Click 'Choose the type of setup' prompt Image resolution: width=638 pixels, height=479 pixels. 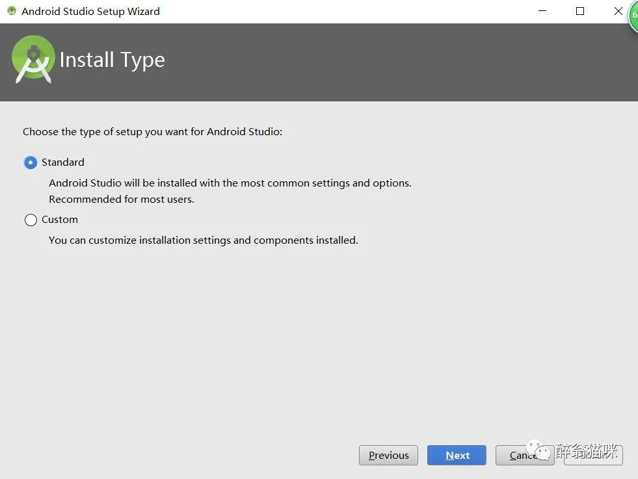153,132
